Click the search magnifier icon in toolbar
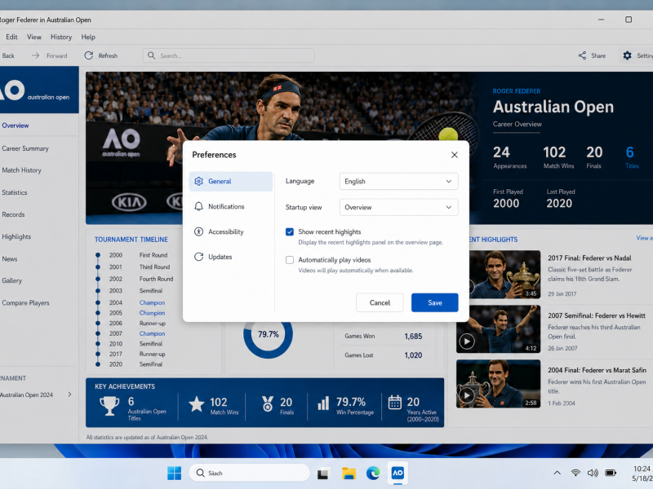 151,55
